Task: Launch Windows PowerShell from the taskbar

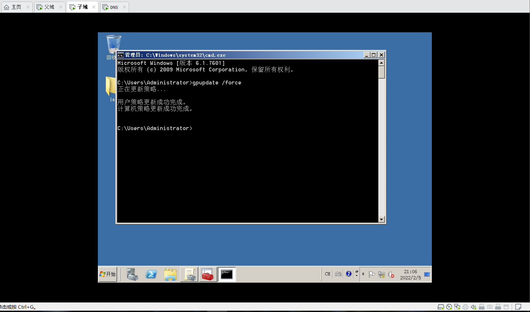Action: (151, 274)
